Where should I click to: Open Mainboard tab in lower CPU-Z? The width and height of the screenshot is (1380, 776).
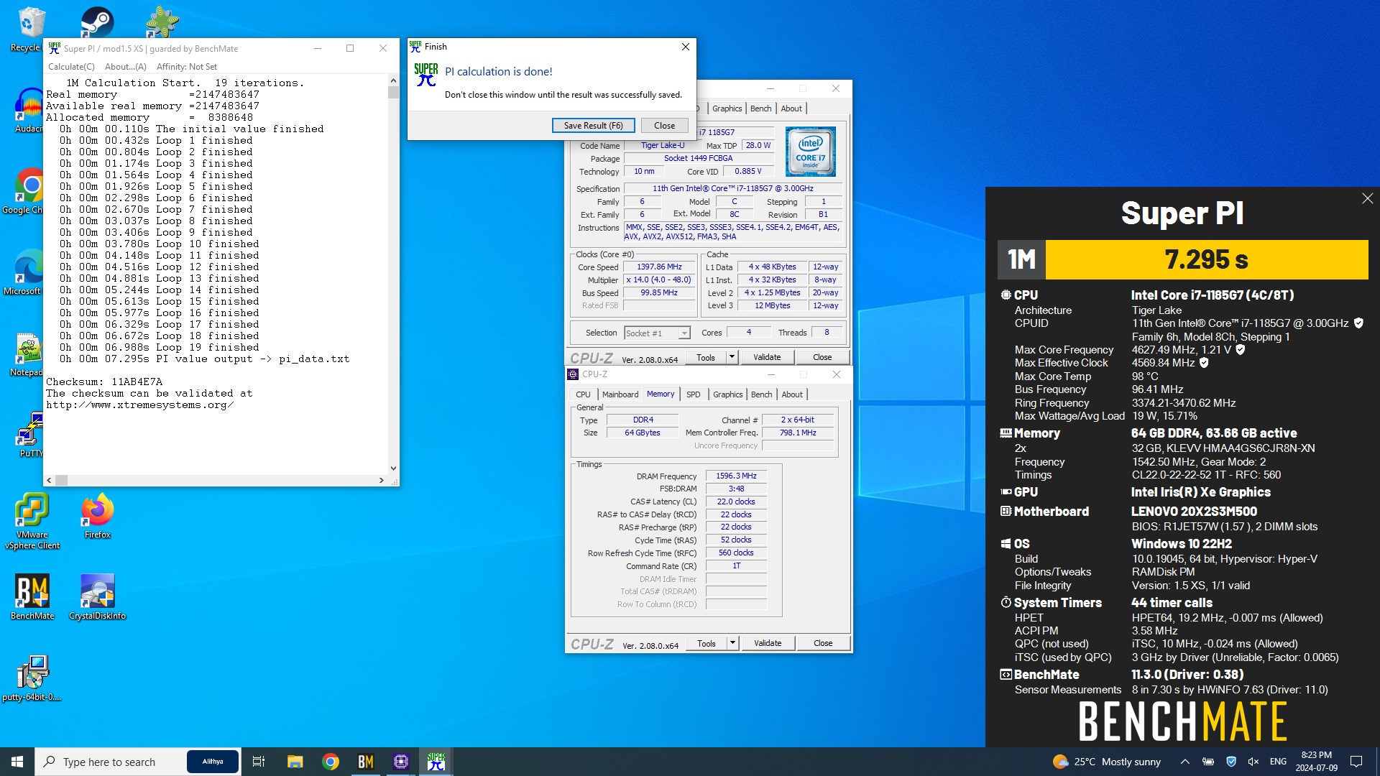(620, 394)
